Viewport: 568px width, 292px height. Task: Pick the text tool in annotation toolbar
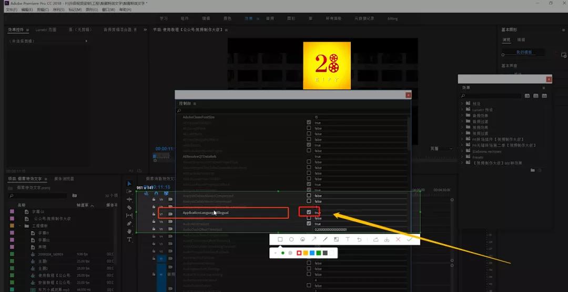(x=348, y=239)
